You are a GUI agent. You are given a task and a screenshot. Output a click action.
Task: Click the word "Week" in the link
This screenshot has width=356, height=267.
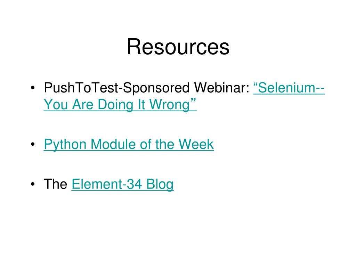196,144
